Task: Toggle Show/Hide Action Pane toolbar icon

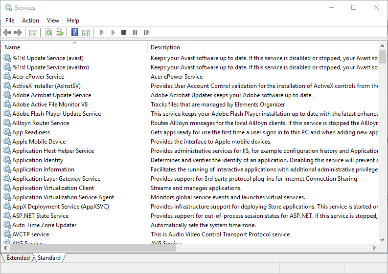Action: click(x=86, y=32)
